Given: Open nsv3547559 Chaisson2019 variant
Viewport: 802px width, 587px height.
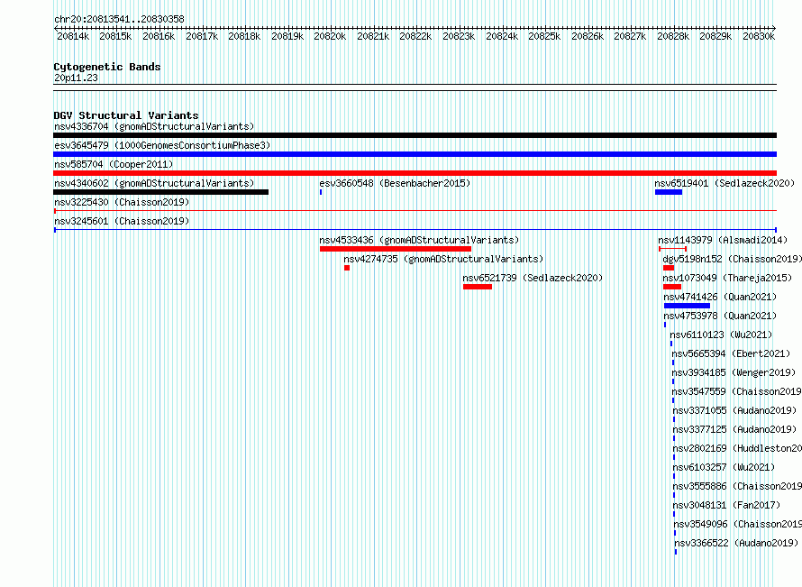Looking at the screenshot, I should tap(736, 391).
